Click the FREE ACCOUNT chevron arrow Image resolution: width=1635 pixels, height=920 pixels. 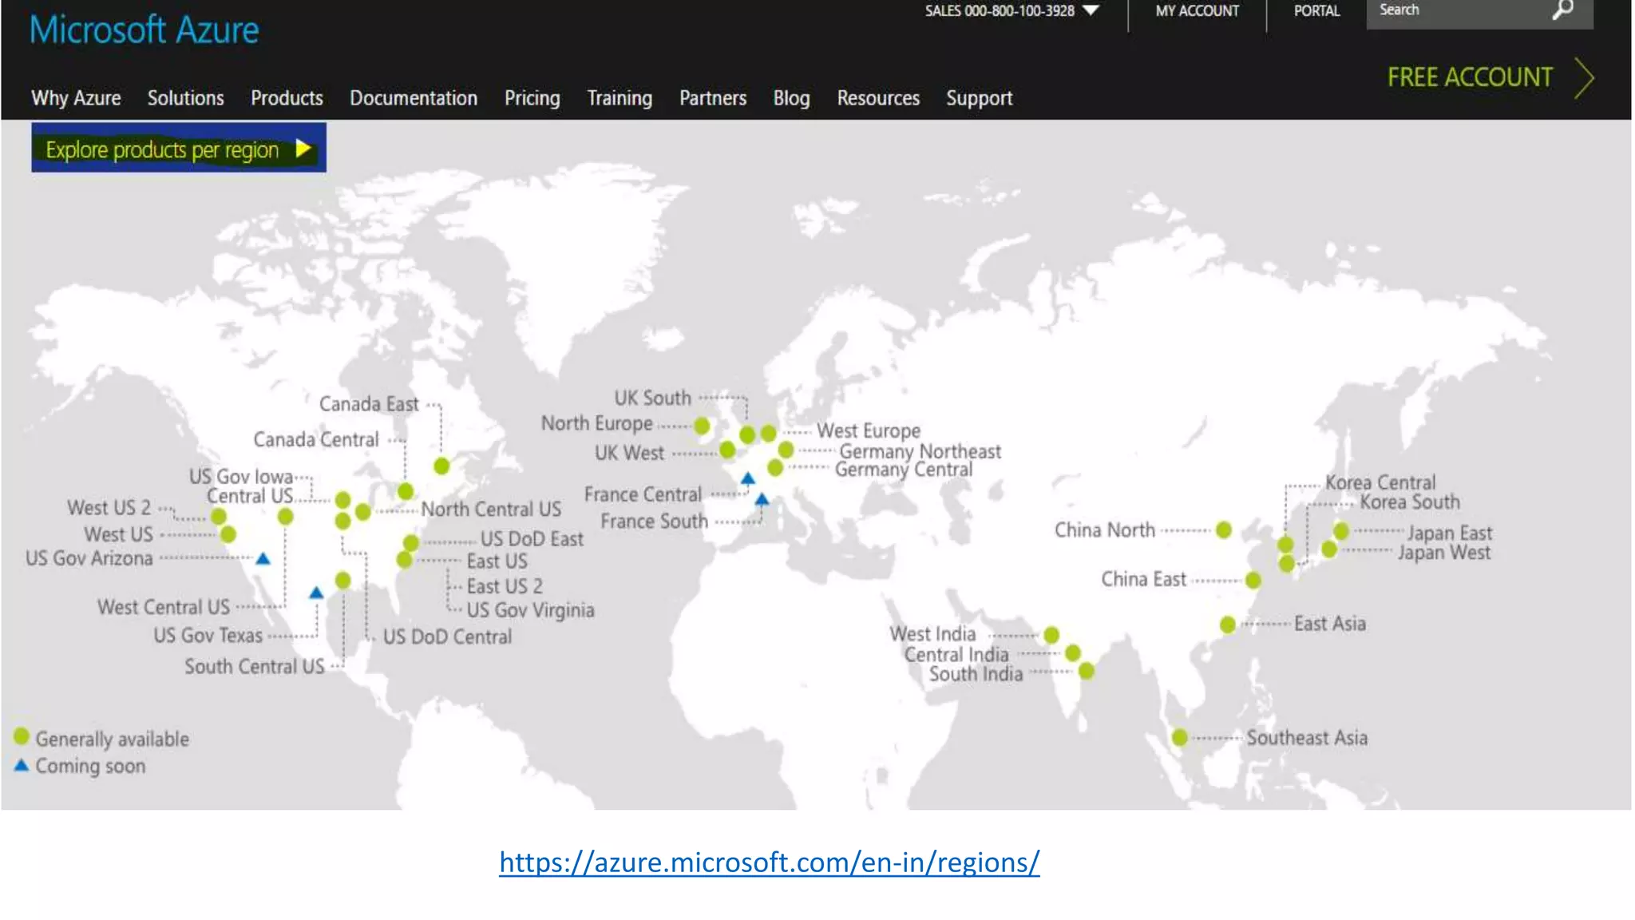(1584, 78)
